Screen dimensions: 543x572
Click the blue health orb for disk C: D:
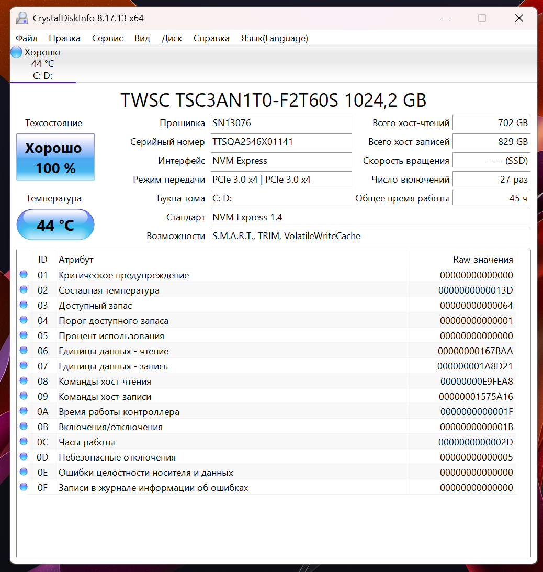coord(16,52)
